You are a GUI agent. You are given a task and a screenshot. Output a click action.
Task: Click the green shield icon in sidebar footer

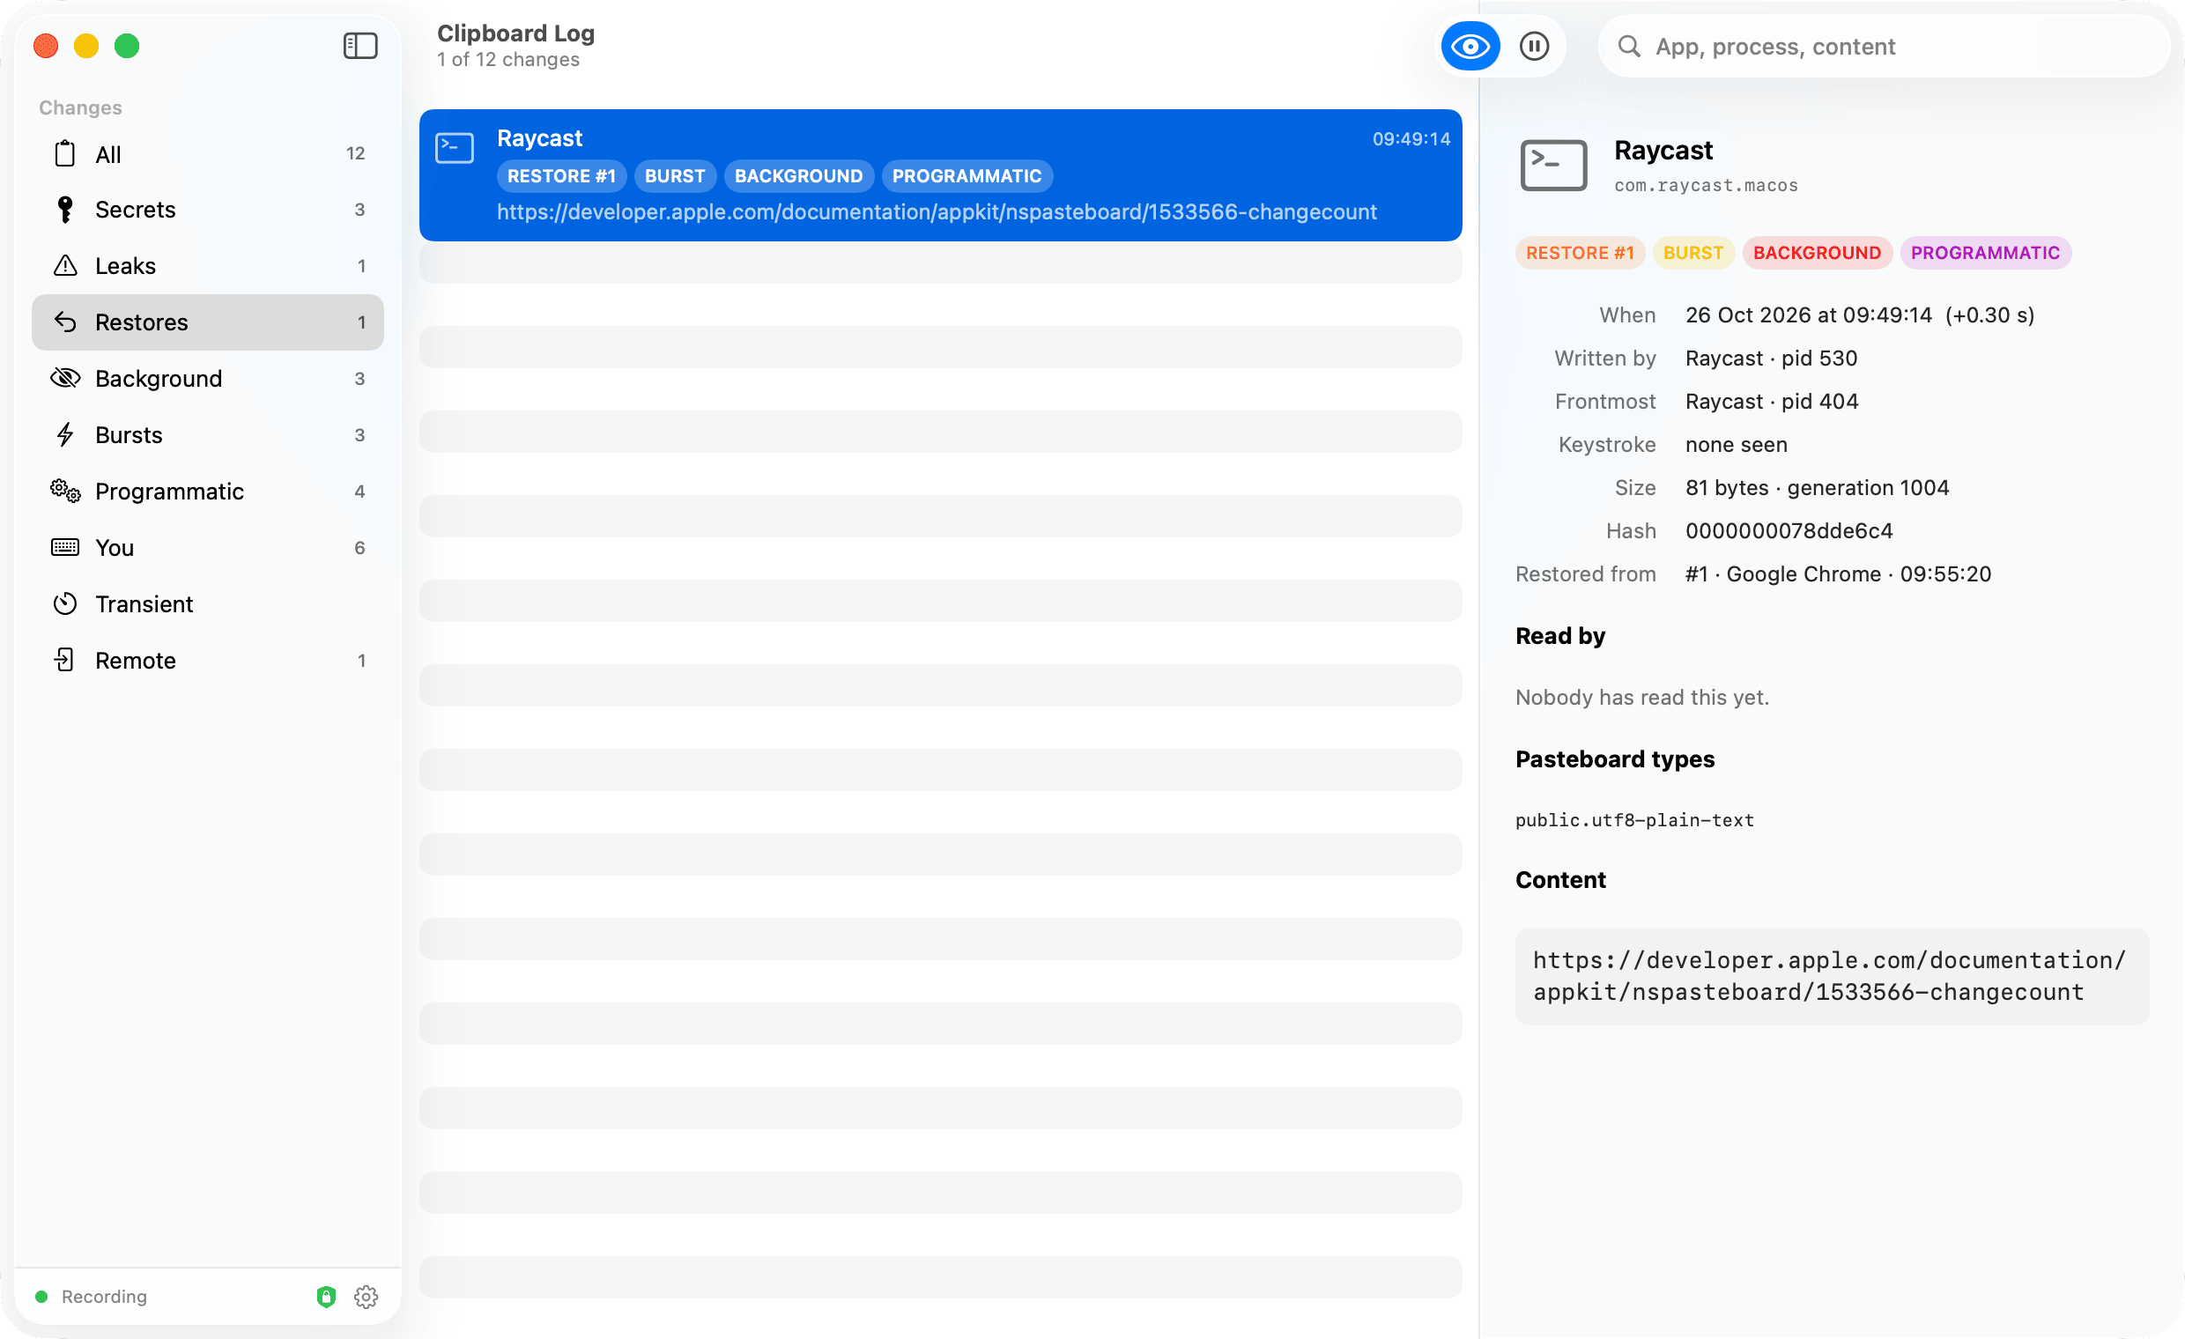click(326, 1297)
